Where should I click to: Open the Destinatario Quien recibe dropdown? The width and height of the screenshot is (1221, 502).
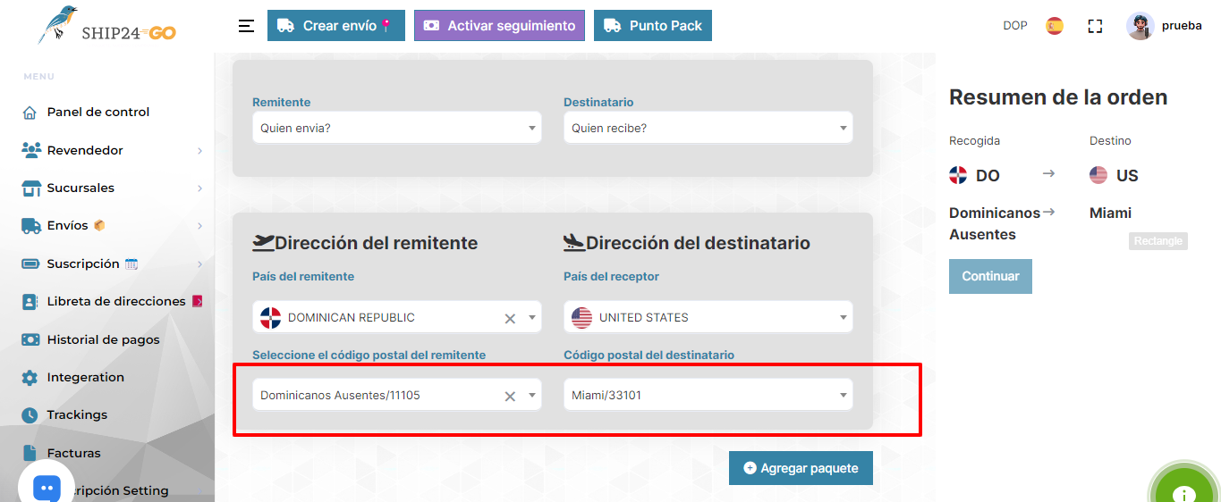[708, 128]
